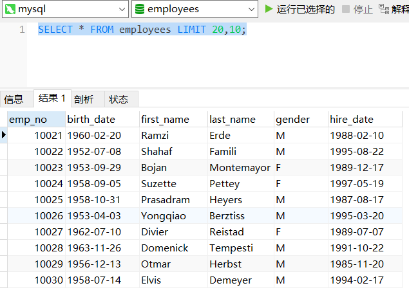Click first name Divier
Viewport: 409px width, 299px height.
(x=155, y=232)
